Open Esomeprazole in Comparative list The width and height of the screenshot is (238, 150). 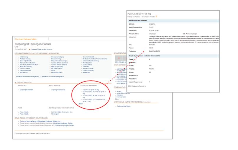[121, 97]
